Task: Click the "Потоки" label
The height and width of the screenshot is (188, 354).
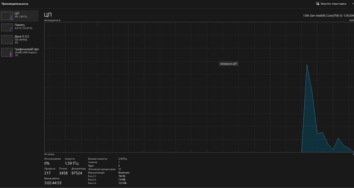Action: coord(63,169)
